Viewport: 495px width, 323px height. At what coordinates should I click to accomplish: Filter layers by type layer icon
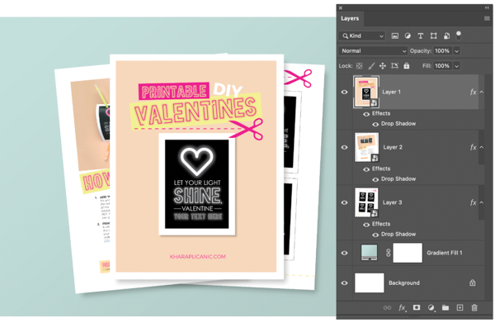click(421, 36)
